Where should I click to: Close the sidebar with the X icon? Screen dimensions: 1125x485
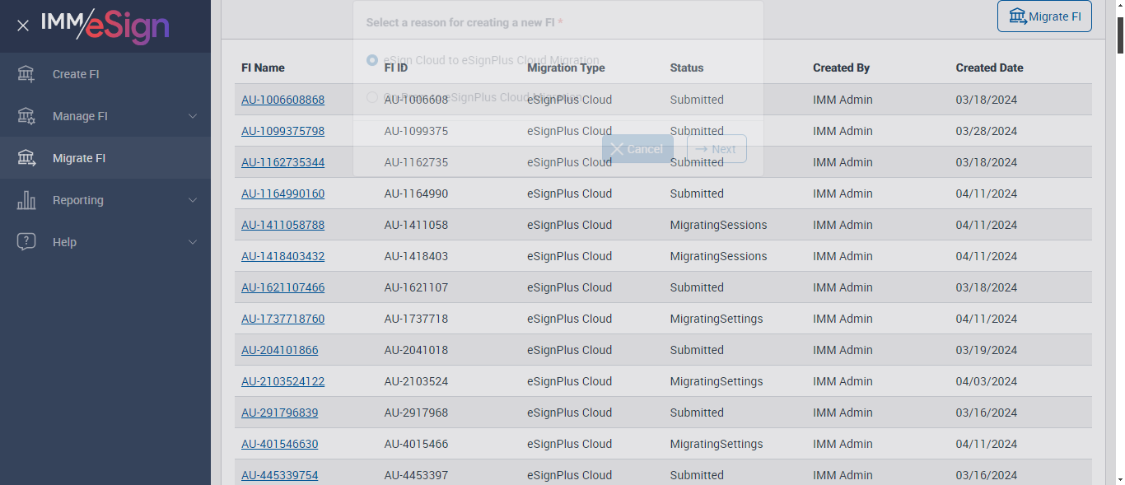tap(23, 26)
